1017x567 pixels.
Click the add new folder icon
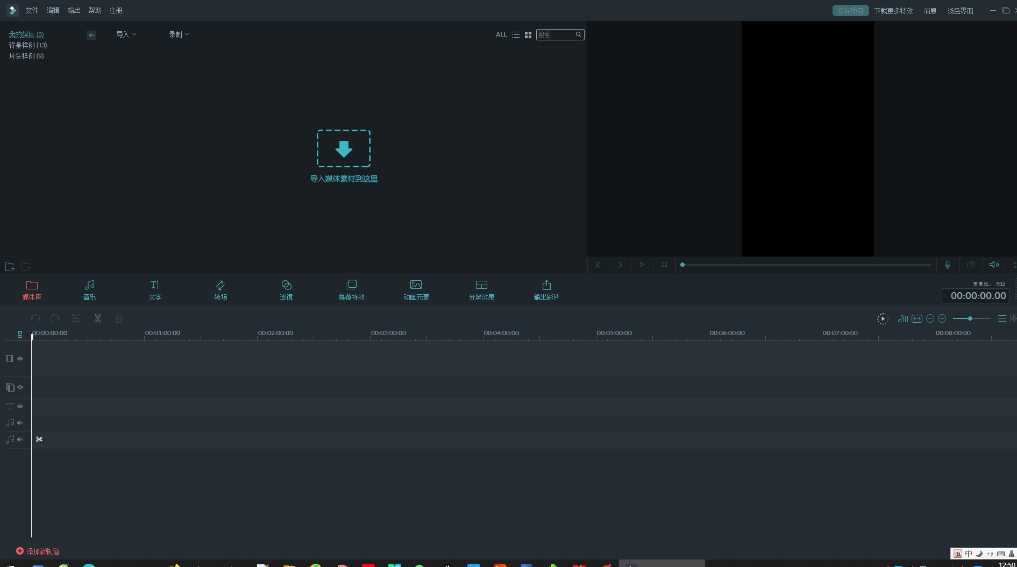pyautogui.click(x=10, y=267)
